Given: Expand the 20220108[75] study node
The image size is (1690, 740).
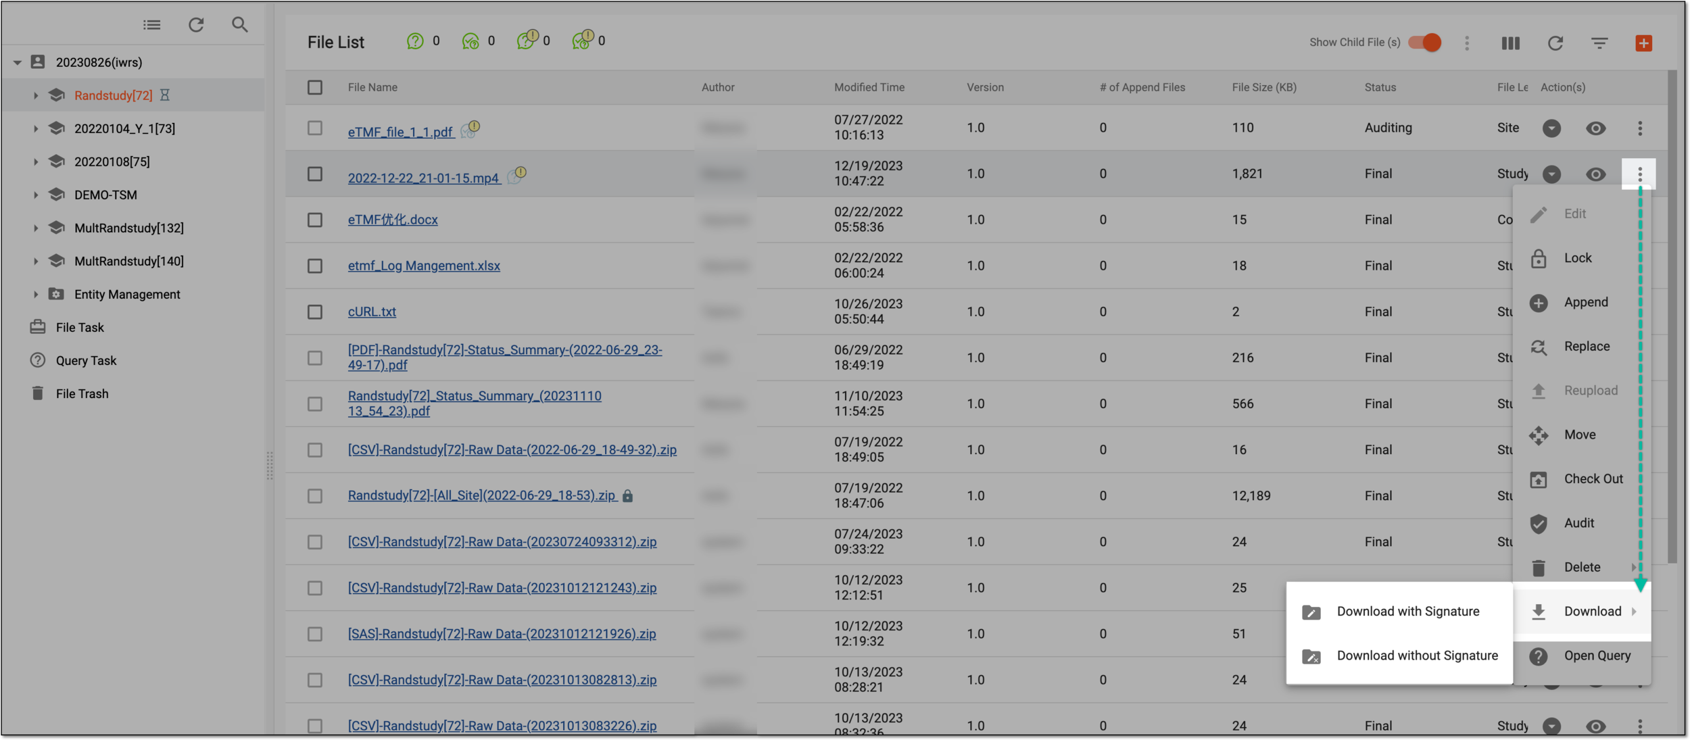Looking at the screenshot, I should (x=35, y=162).
